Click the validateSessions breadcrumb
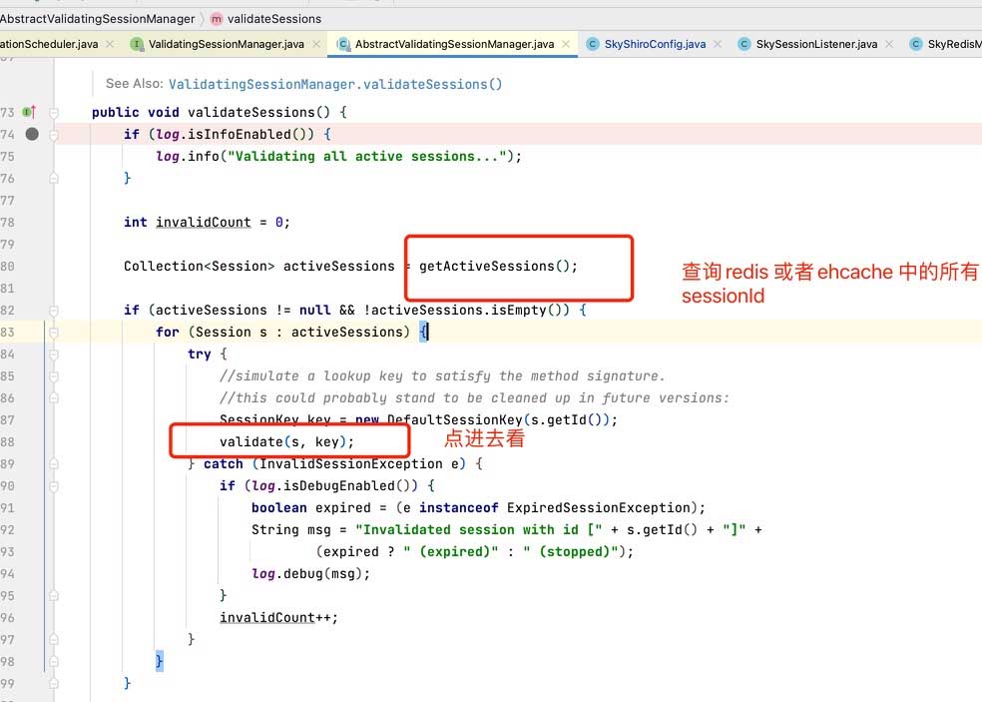 point(274,19)
